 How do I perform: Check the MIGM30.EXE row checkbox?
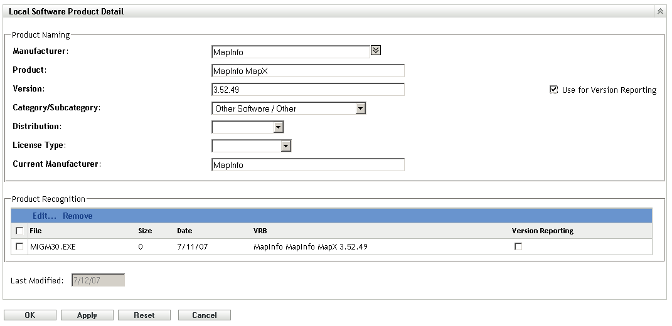19,246
